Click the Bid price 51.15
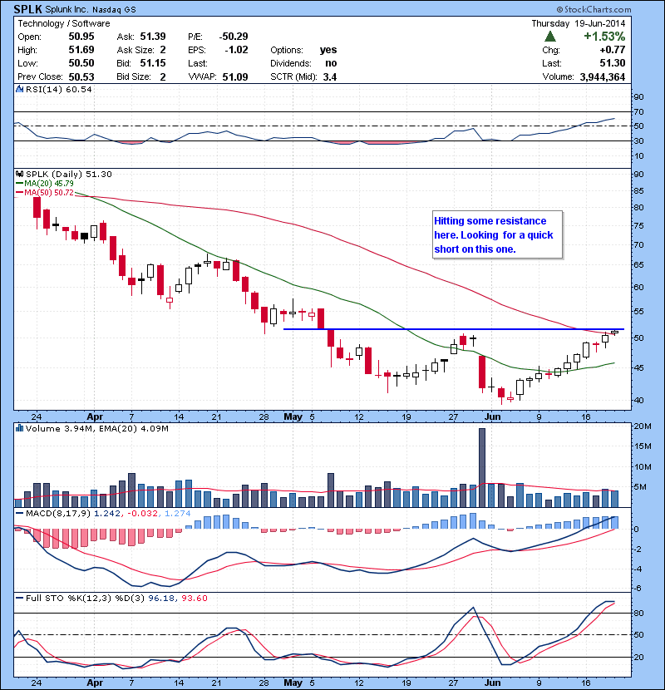The height and width of the screenshot is (690, 665). click(153, 63)
